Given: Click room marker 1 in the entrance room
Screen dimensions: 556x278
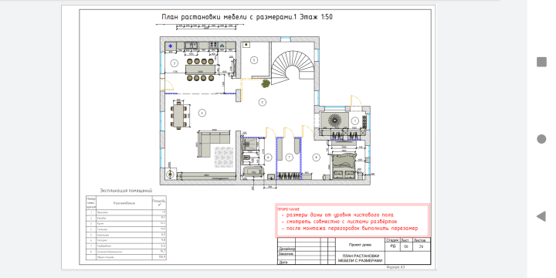Looking at the screenshot, I should (x=354, y=121).
